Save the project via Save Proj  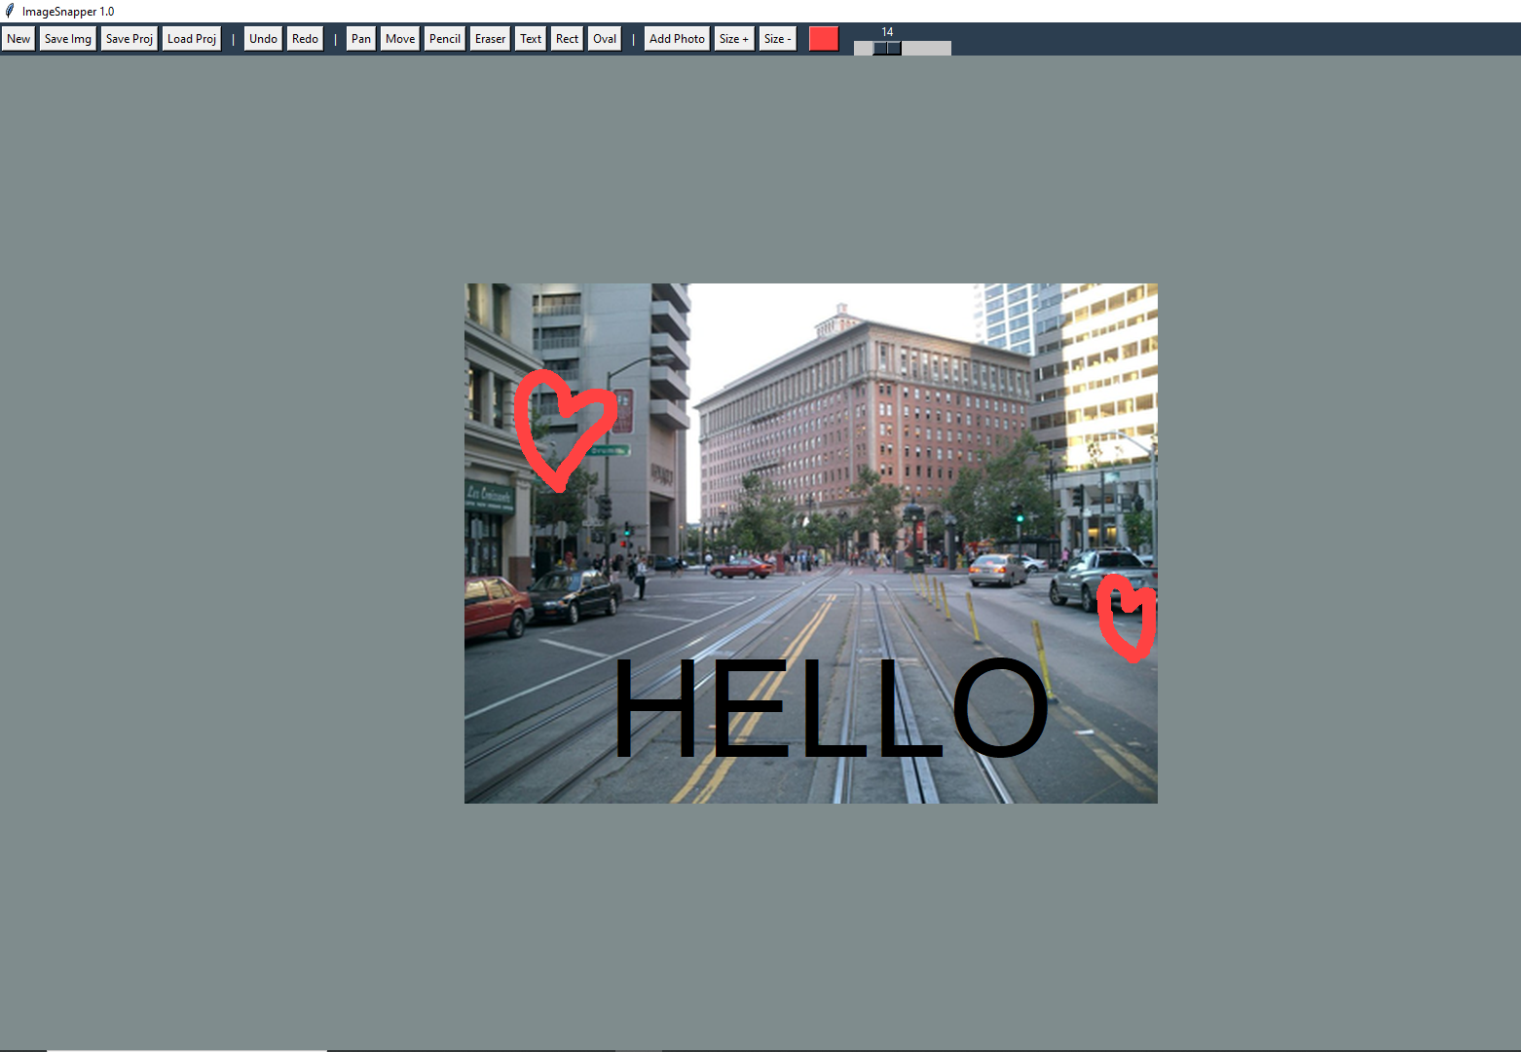click(x=130, y=39)
